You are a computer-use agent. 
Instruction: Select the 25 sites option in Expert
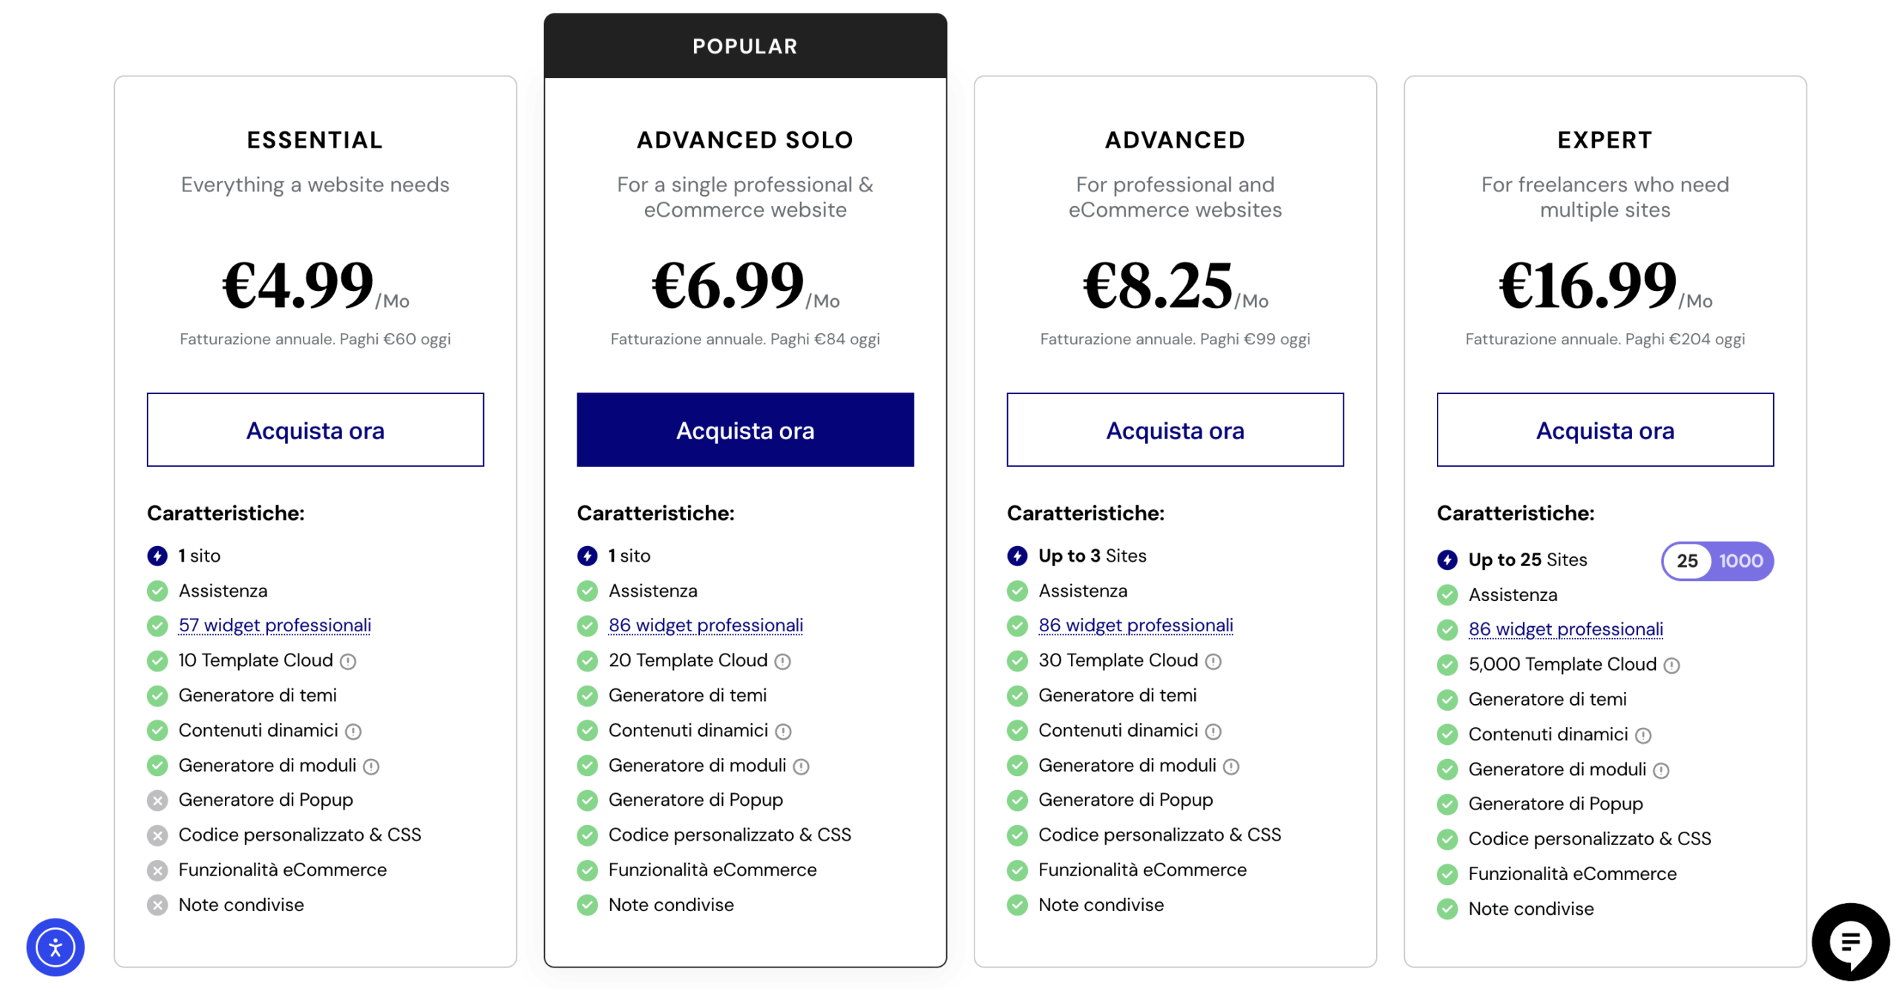pos(1686,561)
